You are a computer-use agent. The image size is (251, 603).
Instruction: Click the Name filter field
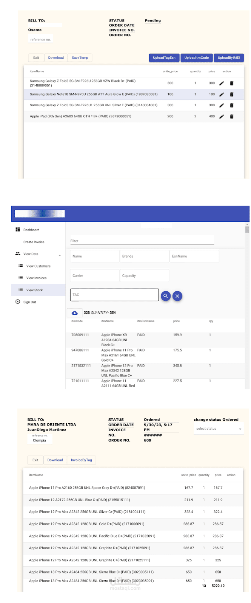tap(95, 256)
